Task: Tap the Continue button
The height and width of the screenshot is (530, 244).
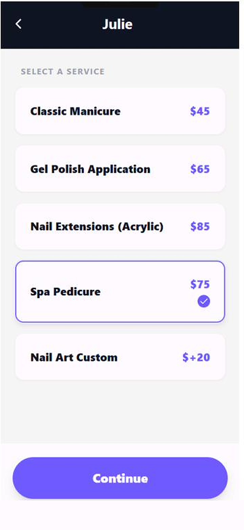Action: coord(120,478)
